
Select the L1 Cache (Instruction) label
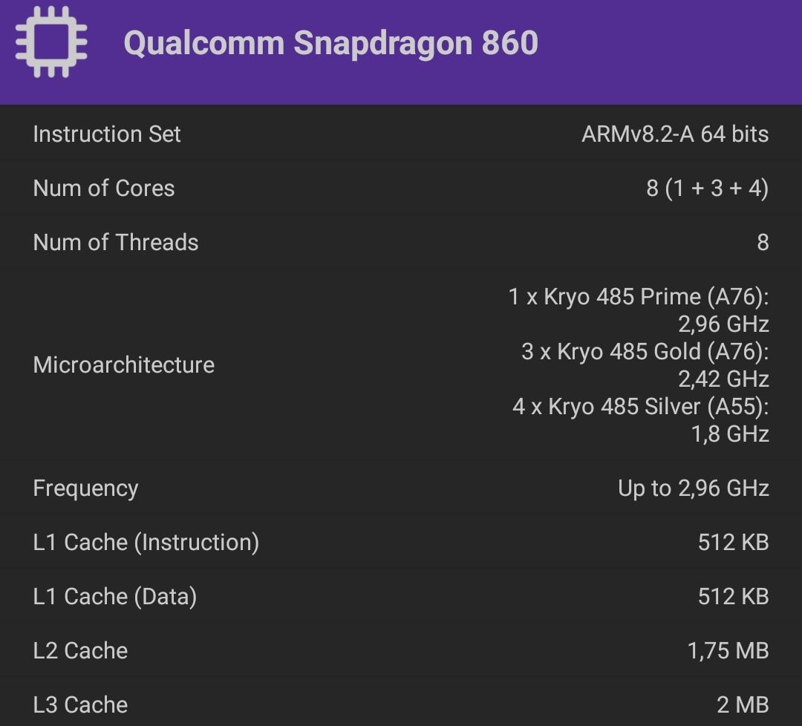pos(146,543)
